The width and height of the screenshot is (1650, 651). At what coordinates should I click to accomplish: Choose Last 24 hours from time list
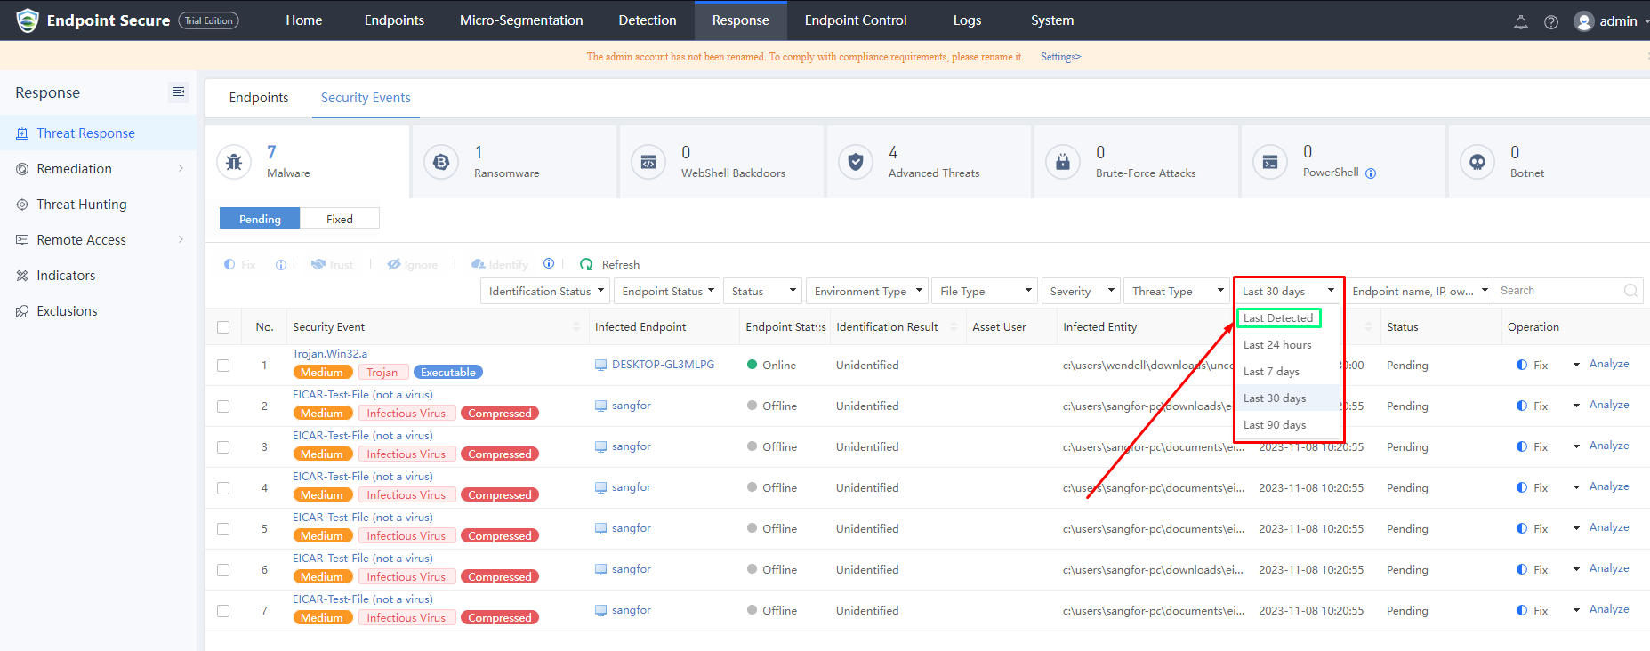[x=1277, y=345]
